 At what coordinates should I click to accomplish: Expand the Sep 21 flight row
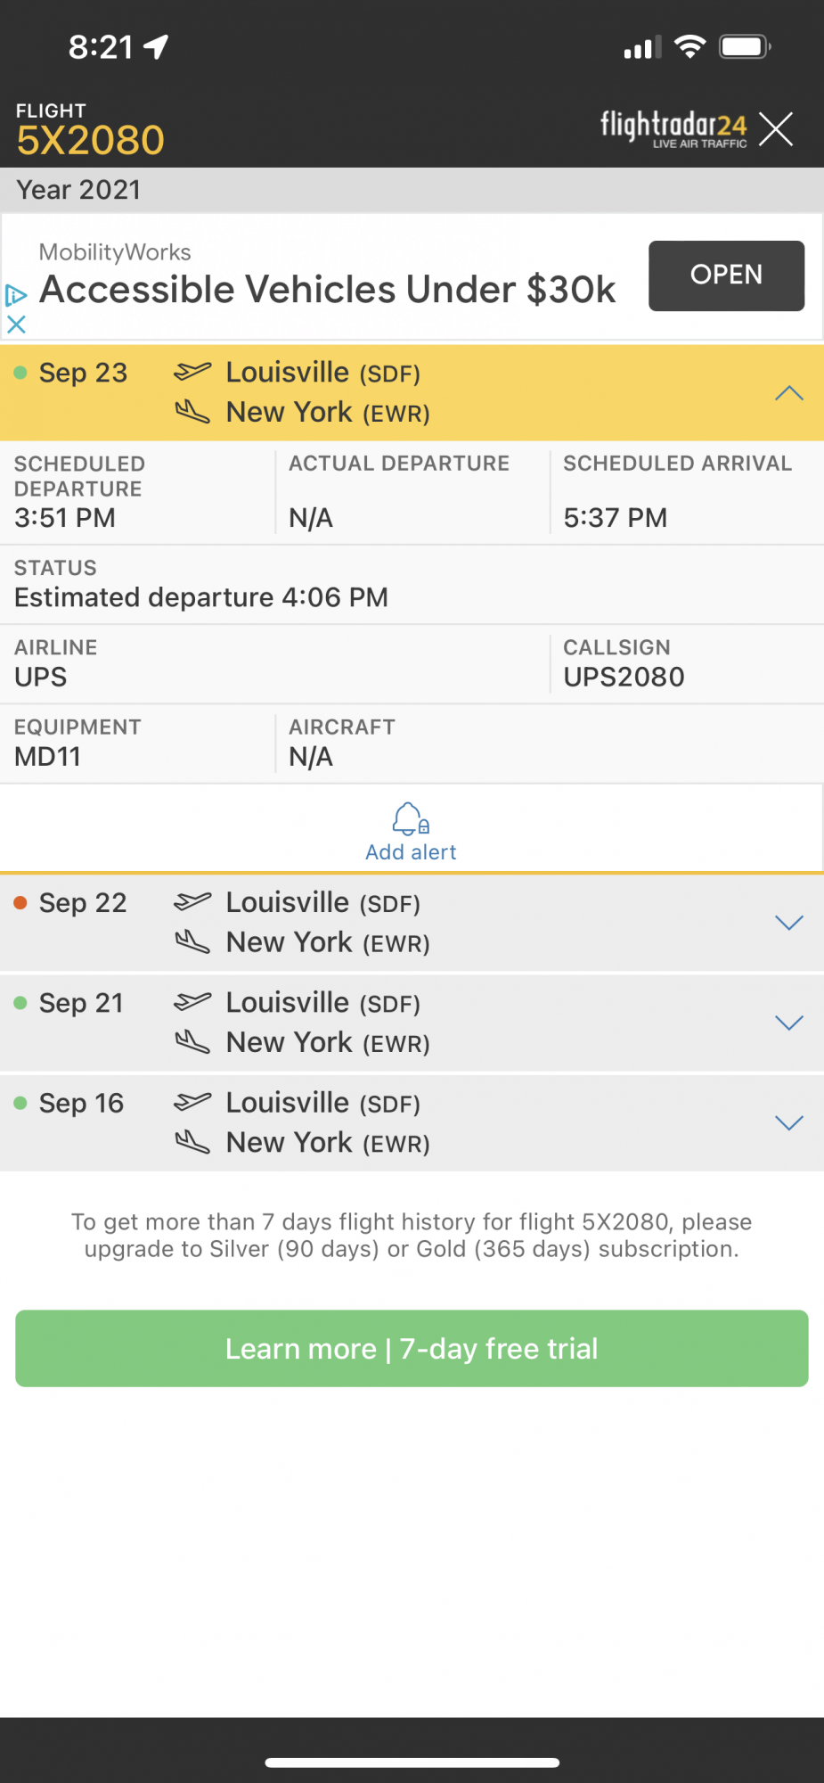coord(788,1023)
